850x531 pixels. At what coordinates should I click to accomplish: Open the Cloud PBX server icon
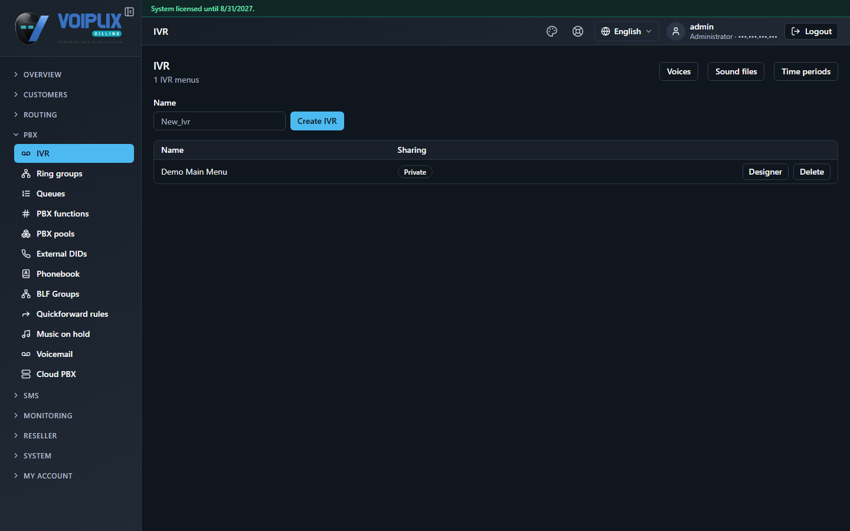coord(26,374)
